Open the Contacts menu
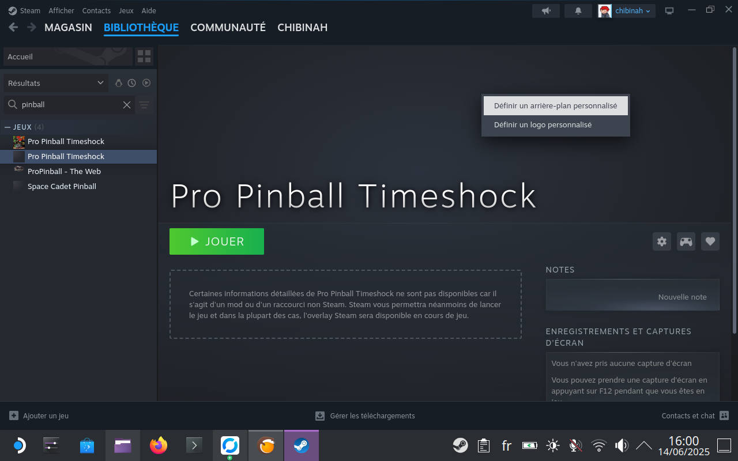Viewport: 738px width, 461px height. pos(96,10)
